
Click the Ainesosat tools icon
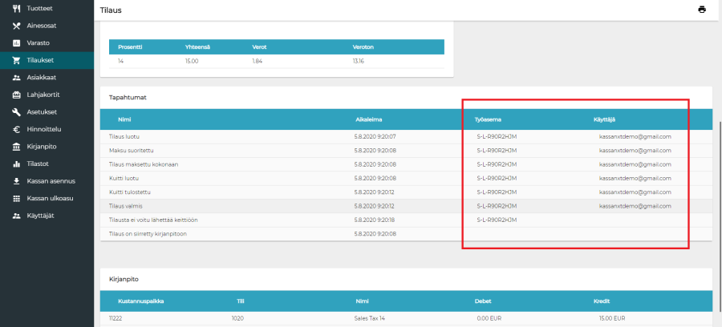click(17, 26)
